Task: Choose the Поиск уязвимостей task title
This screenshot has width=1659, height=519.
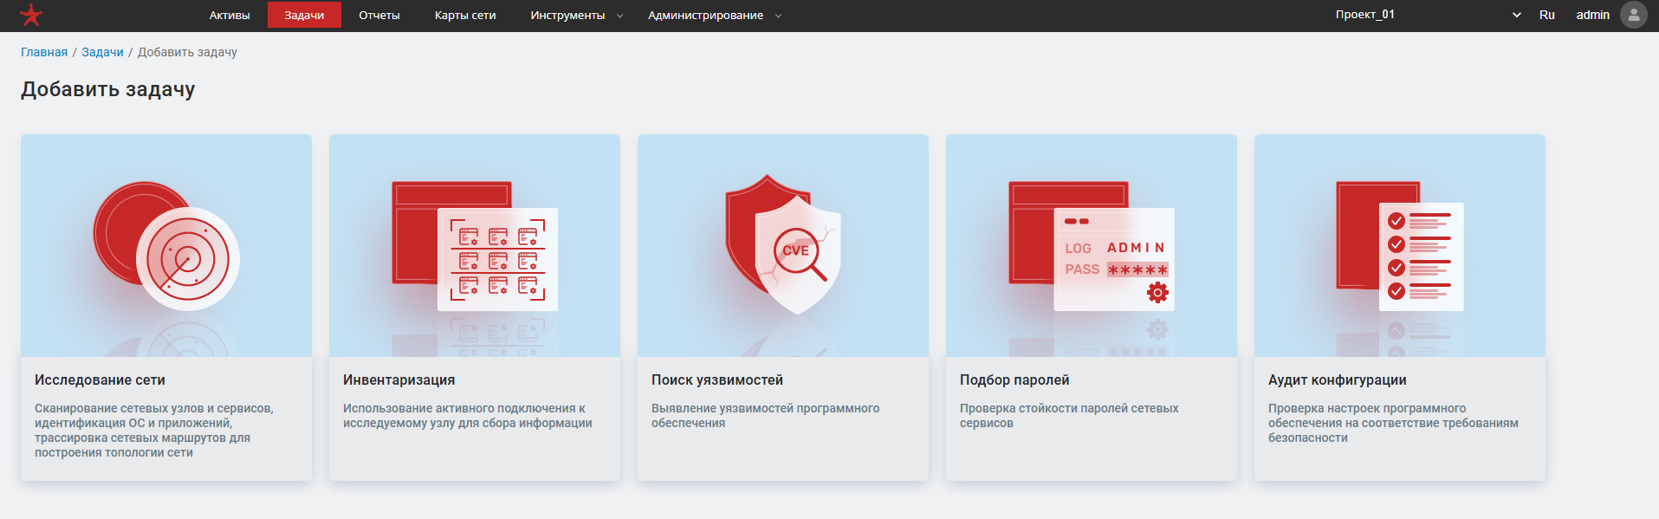Action: point(717,380)
